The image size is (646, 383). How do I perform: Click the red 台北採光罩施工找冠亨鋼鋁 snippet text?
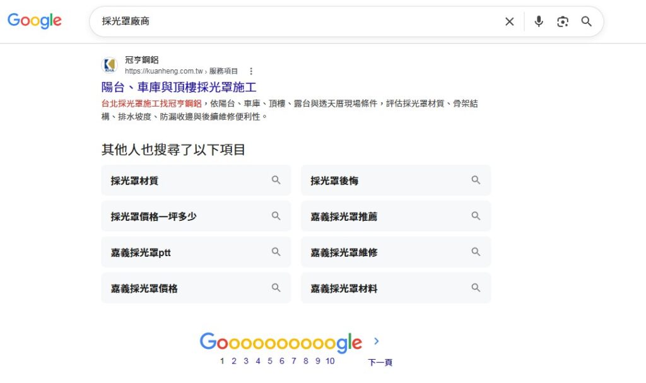(x=151, y=103)
